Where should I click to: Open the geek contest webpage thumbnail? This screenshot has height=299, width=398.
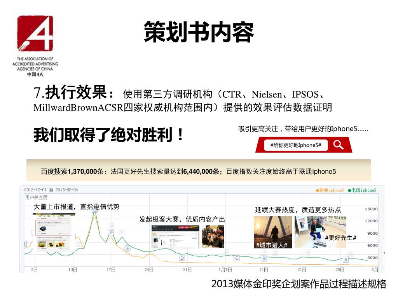pos(175,236)
